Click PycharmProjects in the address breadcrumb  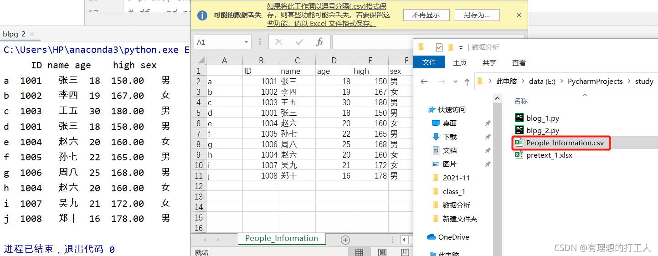coord(595,82)
